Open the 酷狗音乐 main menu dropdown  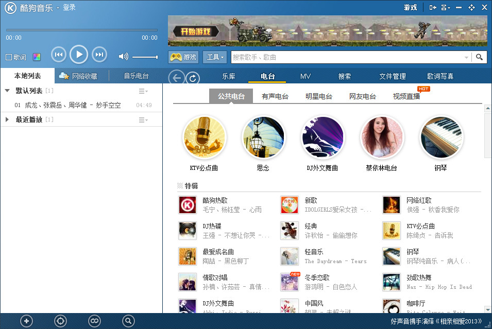[58, 8]
